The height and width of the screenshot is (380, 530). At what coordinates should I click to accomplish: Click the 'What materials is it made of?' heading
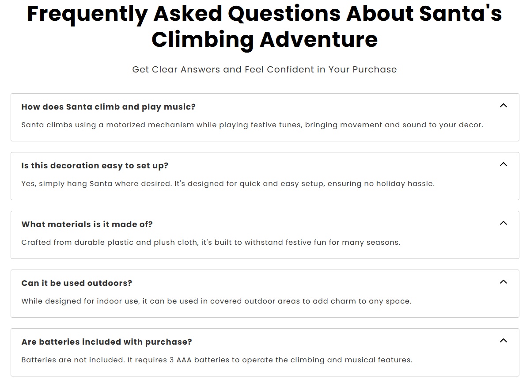click(87, 224)
